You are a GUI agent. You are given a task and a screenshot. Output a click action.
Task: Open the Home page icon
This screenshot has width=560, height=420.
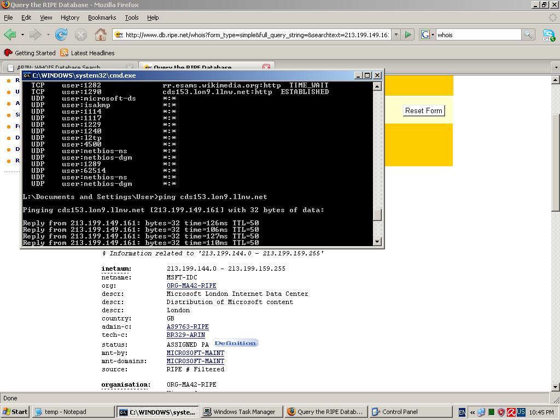(x=101, y=34)
